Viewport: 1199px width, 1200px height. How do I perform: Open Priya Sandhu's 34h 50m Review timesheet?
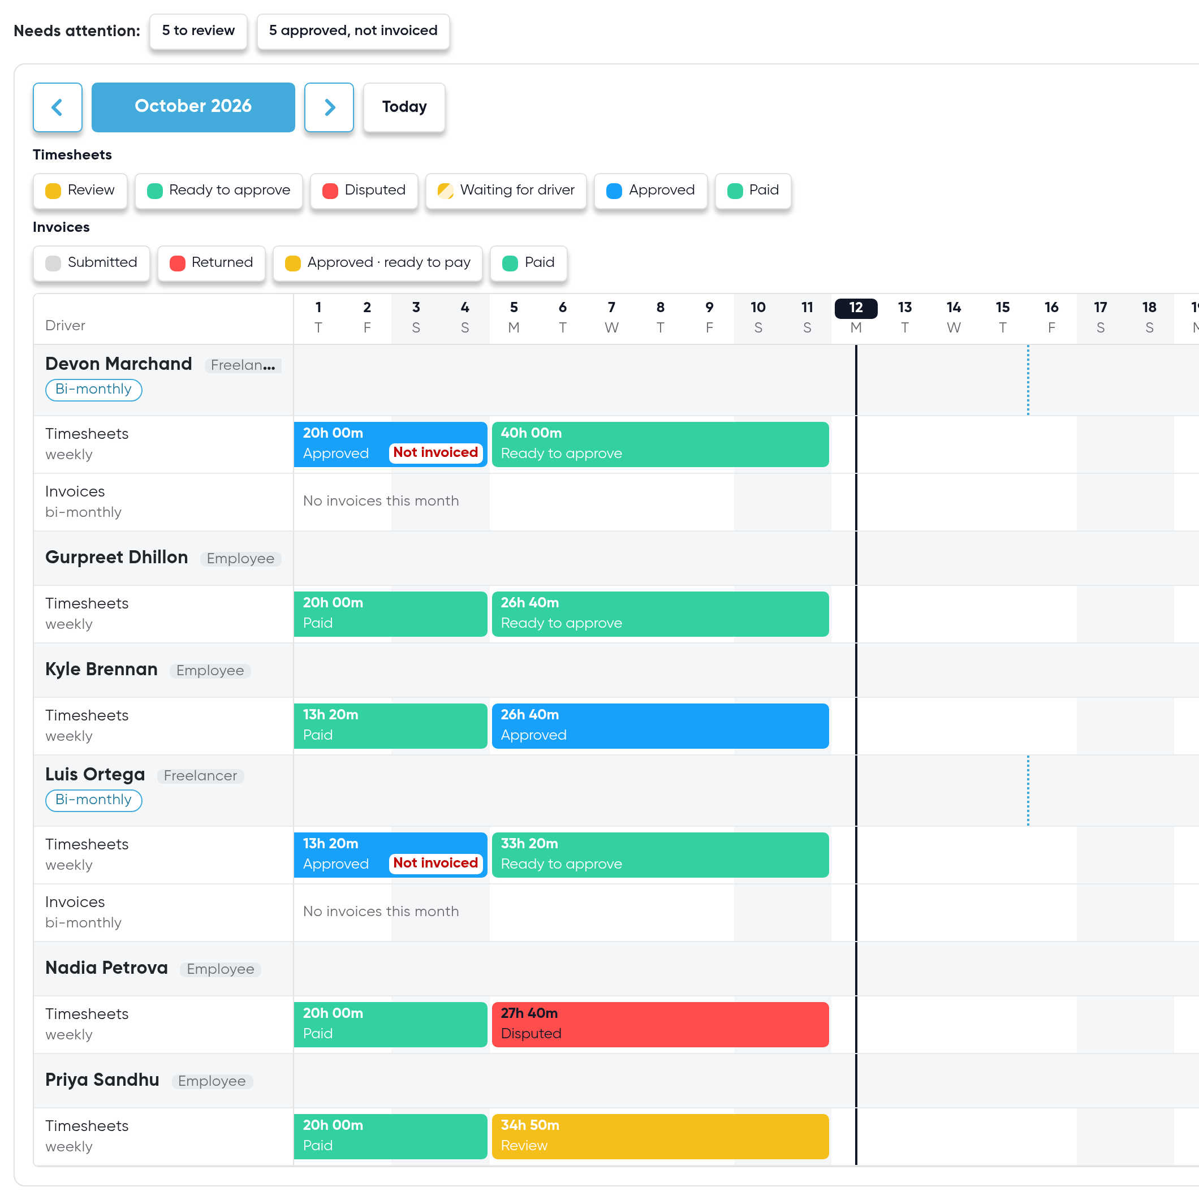[660, 1136]
